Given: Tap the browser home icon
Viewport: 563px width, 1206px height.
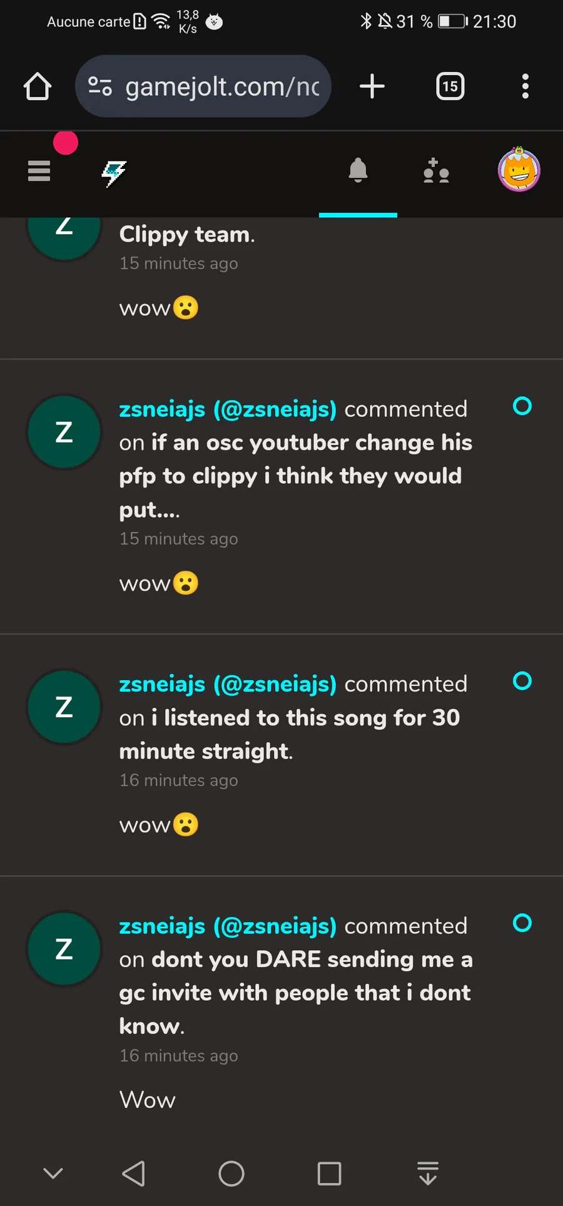Looking at the screenshot, I should [38, 86].
